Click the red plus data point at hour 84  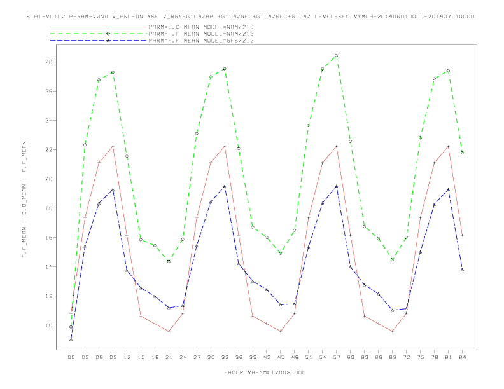[x=462, y=235]
